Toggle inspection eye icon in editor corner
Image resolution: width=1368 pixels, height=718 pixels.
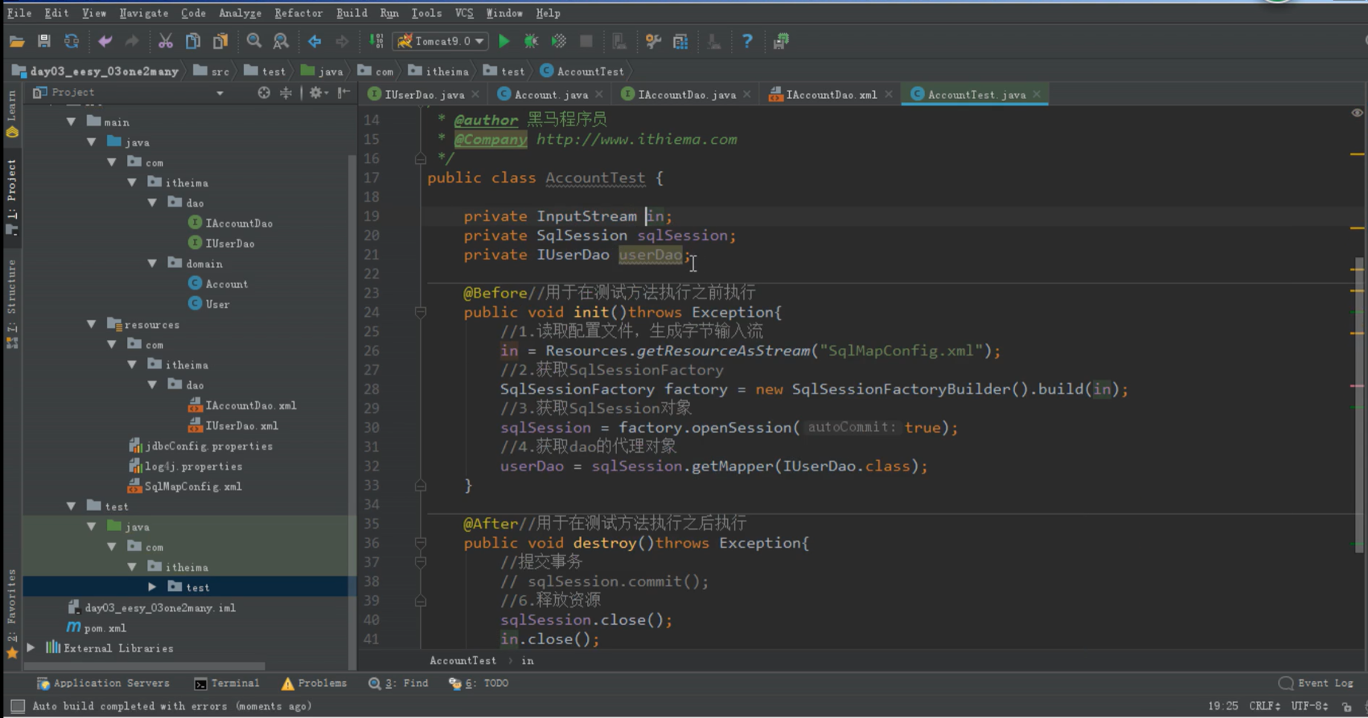click(x=1357, y=113)
